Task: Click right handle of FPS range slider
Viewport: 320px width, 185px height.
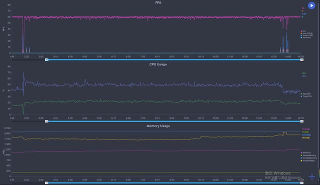Action: click(x=302, y=60)
